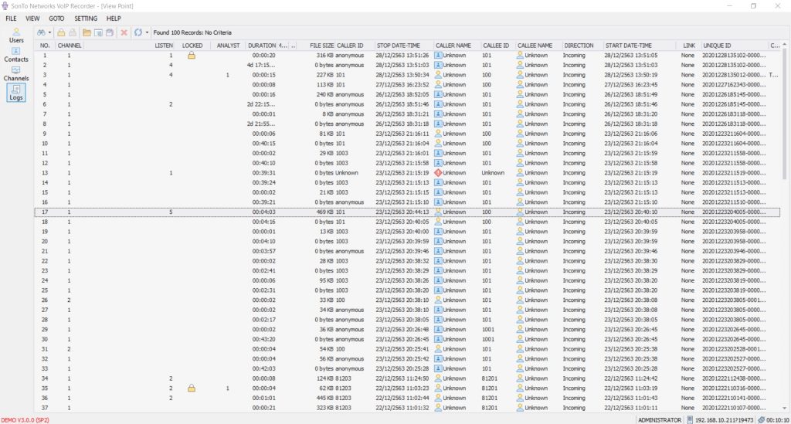Open the GOTO menu
791x424 pixels.
click(x=56, y=18)
